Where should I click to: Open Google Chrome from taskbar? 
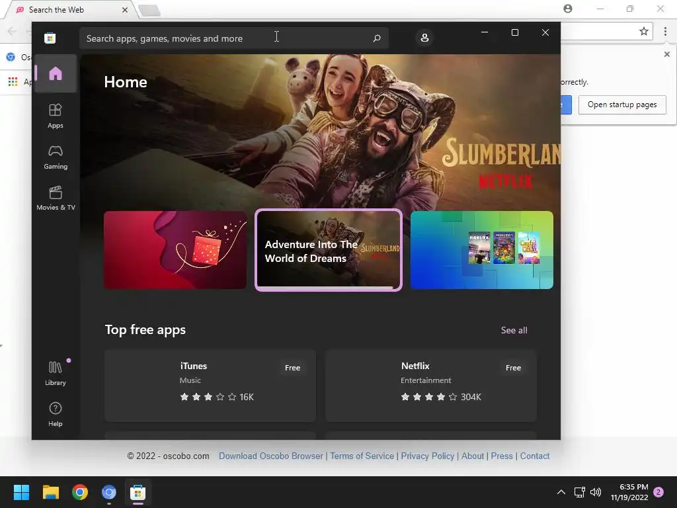pyautogui.click(x=80, y=492)
